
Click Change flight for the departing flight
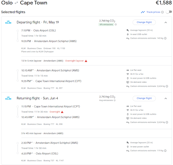point(144,22)
